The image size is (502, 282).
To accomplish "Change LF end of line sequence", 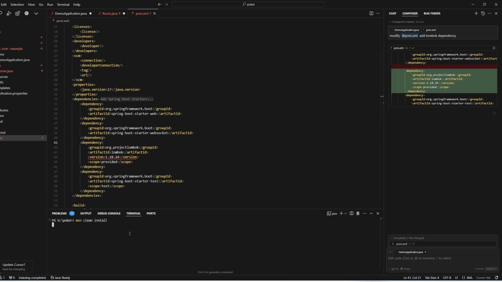I will (457, 278).
